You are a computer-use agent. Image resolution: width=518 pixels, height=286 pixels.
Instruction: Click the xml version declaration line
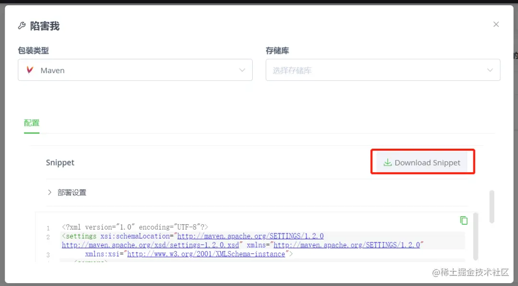click(135, 227)
